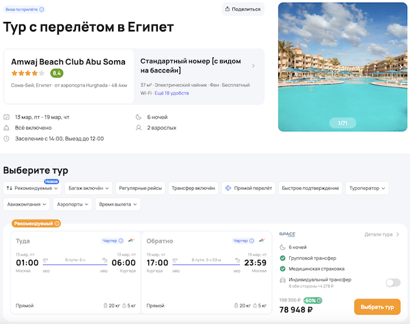
Task: Open the «Время вылета» filter menu
Action: coord(118,204)
